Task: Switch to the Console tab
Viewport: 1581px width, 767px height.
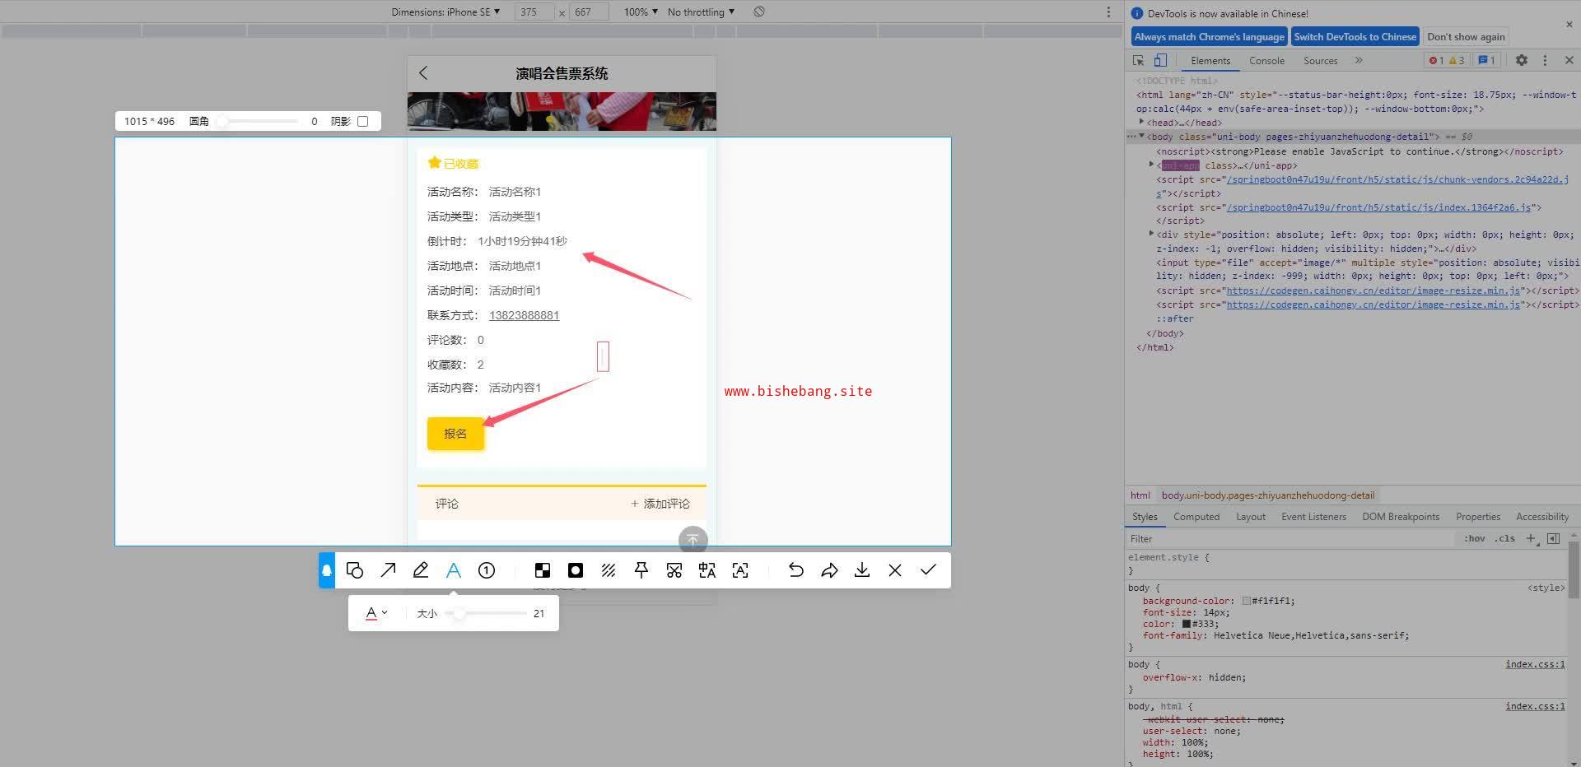Action: (1266, 60)
